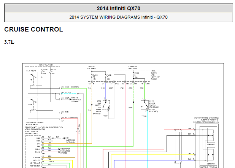Click the 'THROTTLE POSITION' label in the actuator

(208, 167)
